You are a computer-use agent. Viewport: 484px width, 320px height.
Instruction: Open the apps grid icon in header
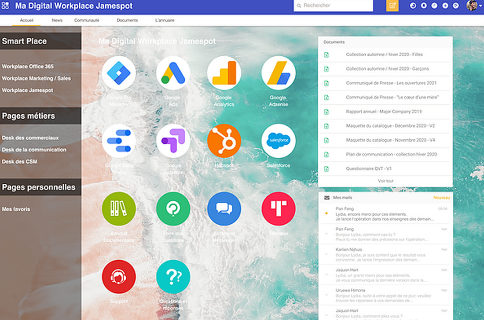(x=5, y=6)
